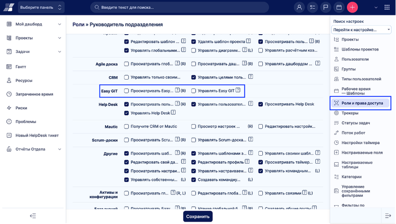Click the flag icon in top bar
This screenshot has height=224, width=396.
326,7
